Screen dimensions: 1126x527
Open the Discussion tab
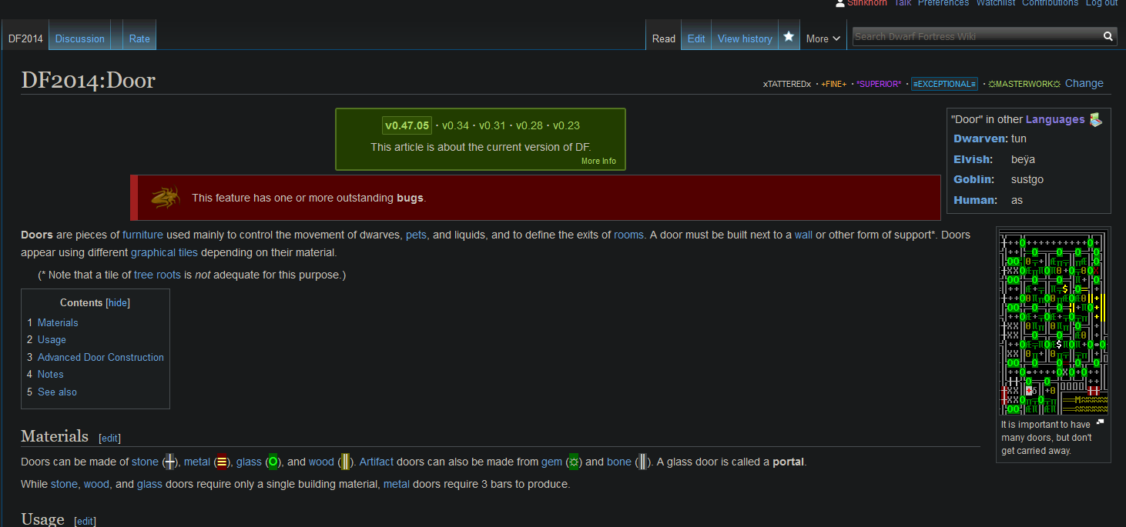click(80, 38)
